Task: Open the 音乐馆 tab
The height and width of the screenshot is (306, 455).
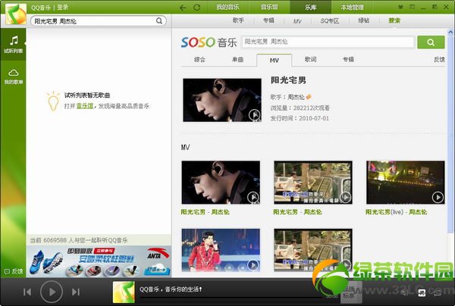Action: point(269,8)
